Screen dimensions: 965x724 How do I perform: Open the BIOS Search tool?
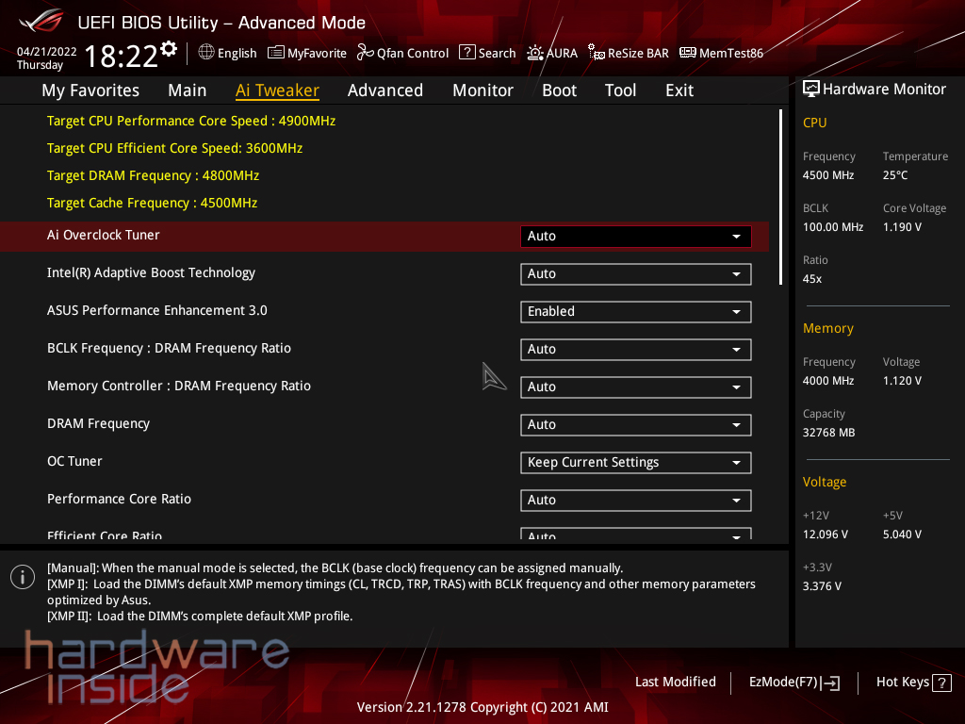(487, 53)
